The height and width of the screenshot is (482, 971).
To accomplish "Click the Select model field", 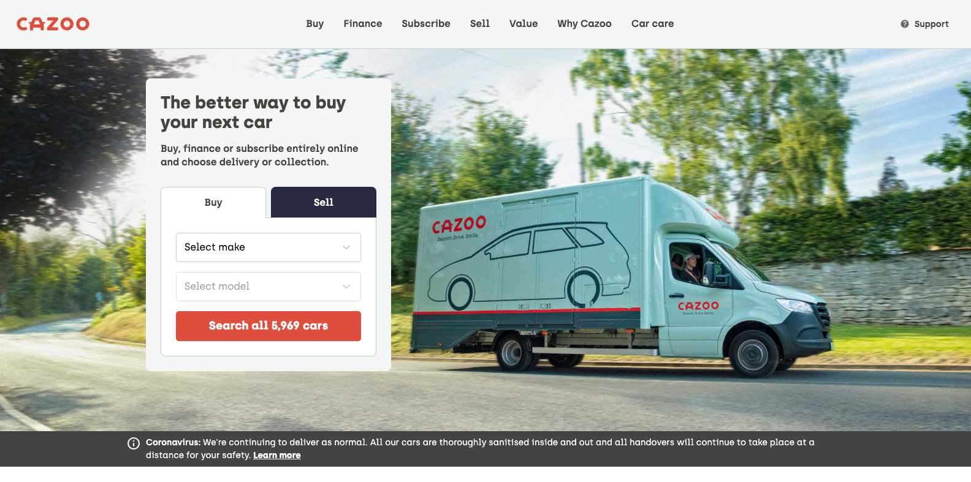I will [x=268, y=287].
